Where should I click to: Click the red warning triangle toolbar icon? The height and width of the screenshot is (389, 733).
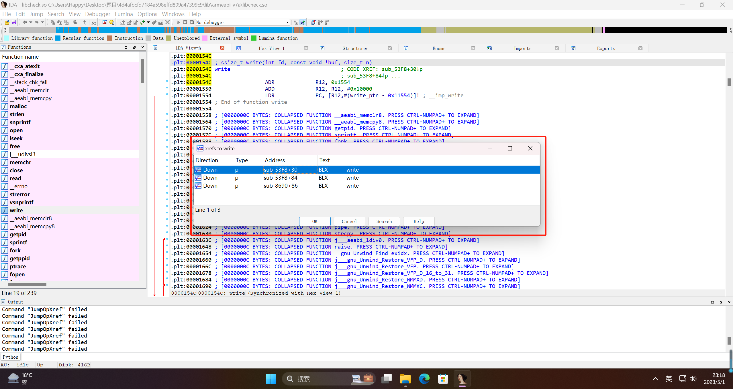(x=105, y=22)
